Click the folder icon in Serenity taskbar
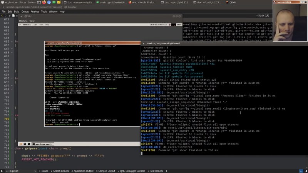308x173 pixels. pyautogui.click(x=21, y=143)
